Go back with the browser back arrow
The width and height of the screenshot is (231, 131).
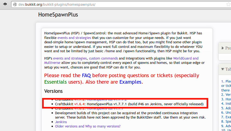click(x=5, y=4)
